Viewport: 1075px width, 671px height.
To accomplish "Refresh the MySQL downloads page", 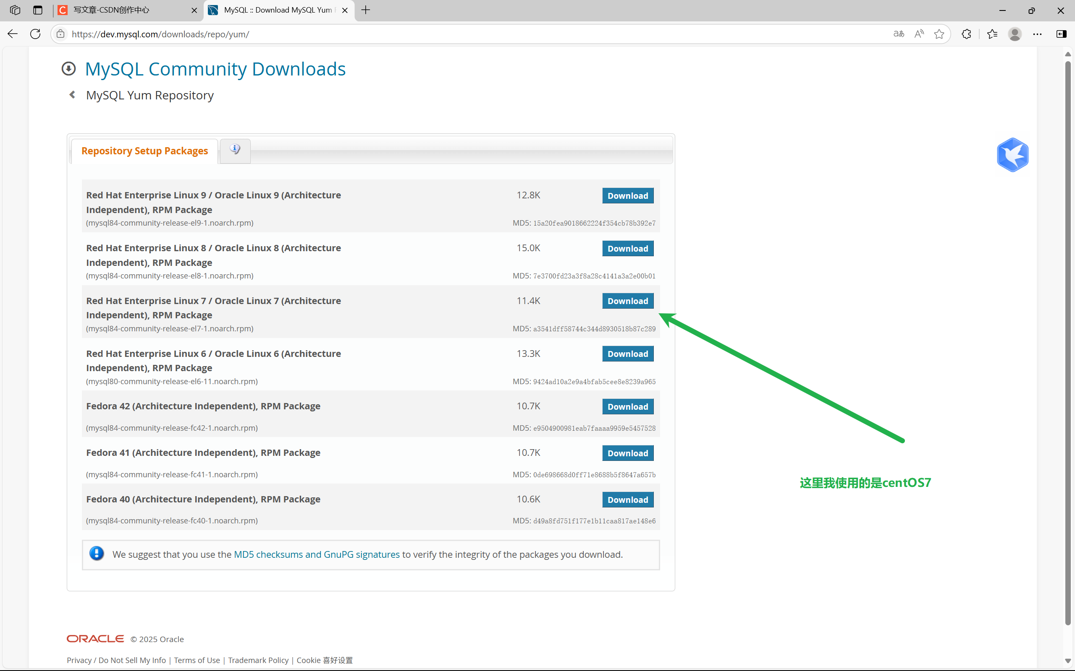I will click(x=36, y=34).
